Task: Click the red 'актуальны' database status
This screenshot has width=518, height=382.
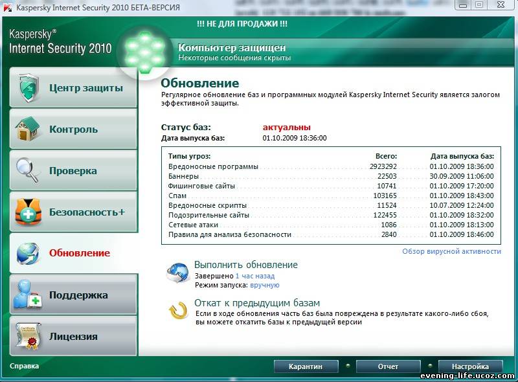Action: tap(286, 127)
